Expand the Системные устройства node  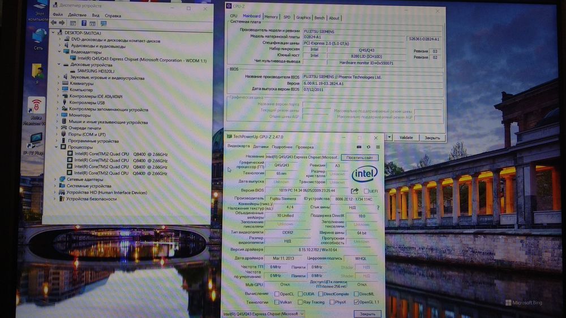(x=55, y=185)
